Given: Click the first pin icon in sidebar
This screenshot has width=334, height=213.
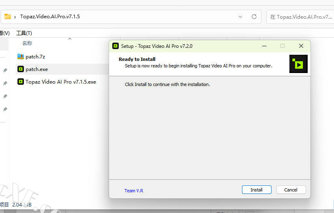Looking at the screenshot, I should coord(5,70).
